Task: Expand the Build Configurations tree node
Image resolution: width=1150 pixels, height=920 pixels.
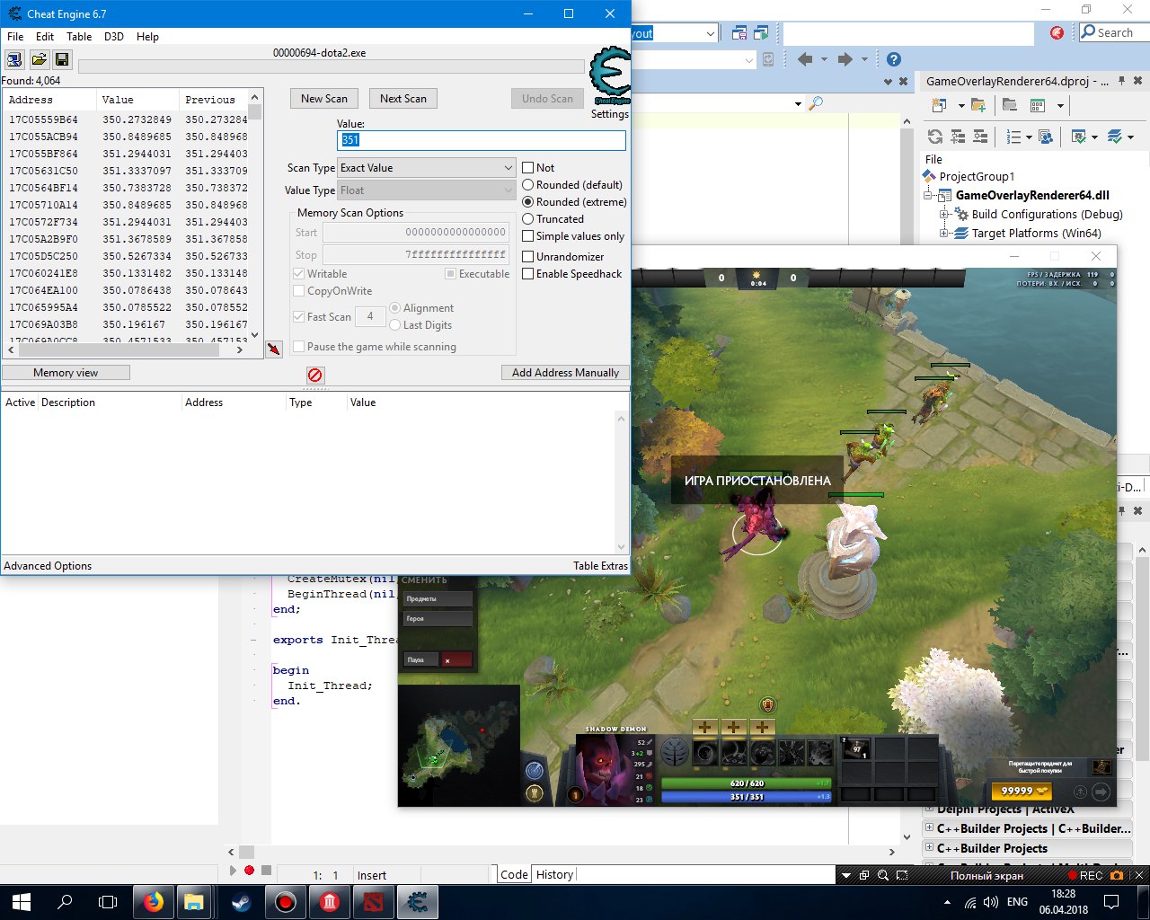Action: point(944,215)
